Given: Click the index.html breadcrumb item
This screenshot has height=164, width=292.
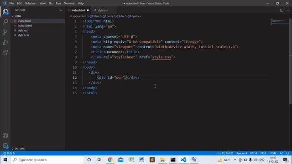Looking at the screenshot, I should pyautogui.click(x=78, y=16).
